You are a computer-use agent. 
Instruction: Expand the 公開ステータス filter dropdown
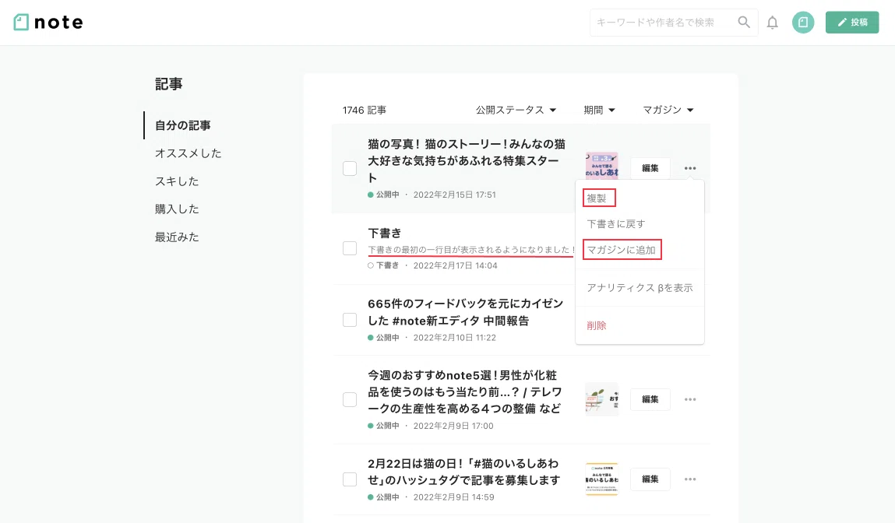[x=516, y=110]
